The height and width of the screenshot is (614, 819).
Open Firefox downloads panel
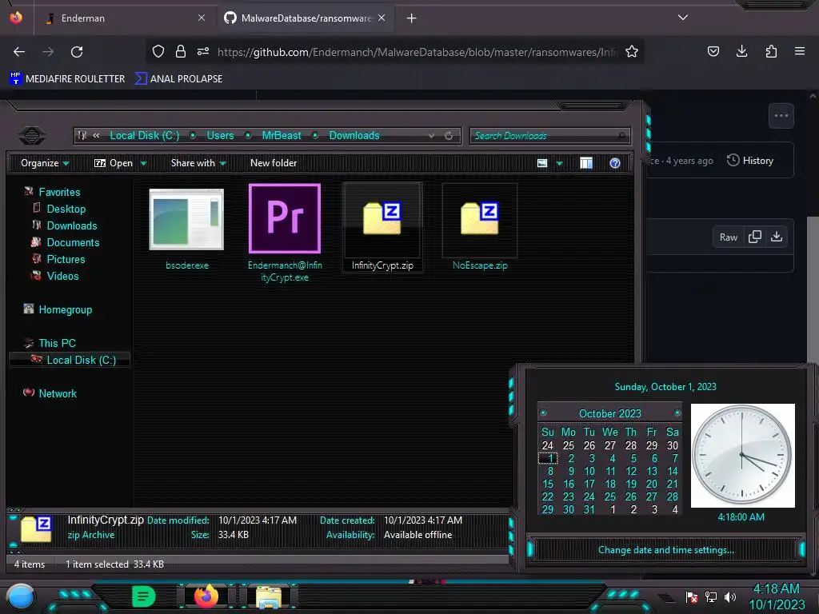pyautogui.click(x=741, y=51)
